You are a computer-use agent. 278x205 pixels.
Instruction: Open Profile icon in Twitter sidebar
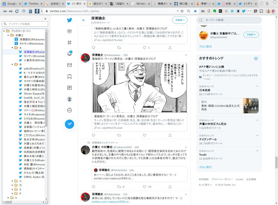point(69,99)
